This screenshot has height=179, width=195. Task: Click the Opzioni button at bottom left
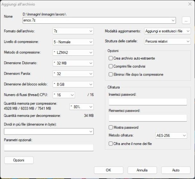tap(19, 160)
